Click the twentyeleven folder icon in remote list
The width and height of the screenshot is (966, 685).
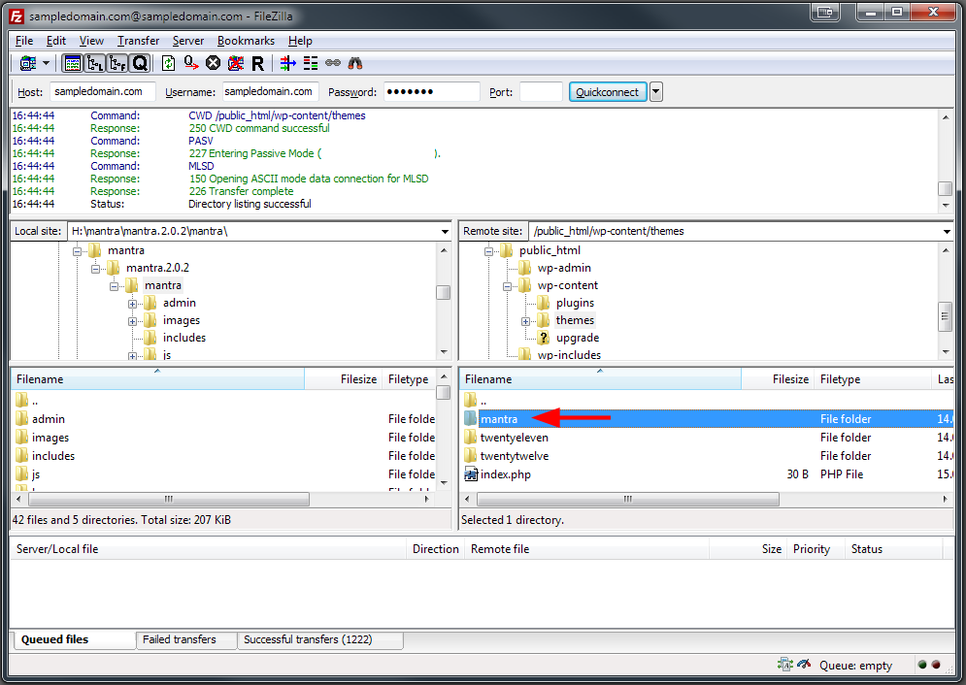[471, 437]
